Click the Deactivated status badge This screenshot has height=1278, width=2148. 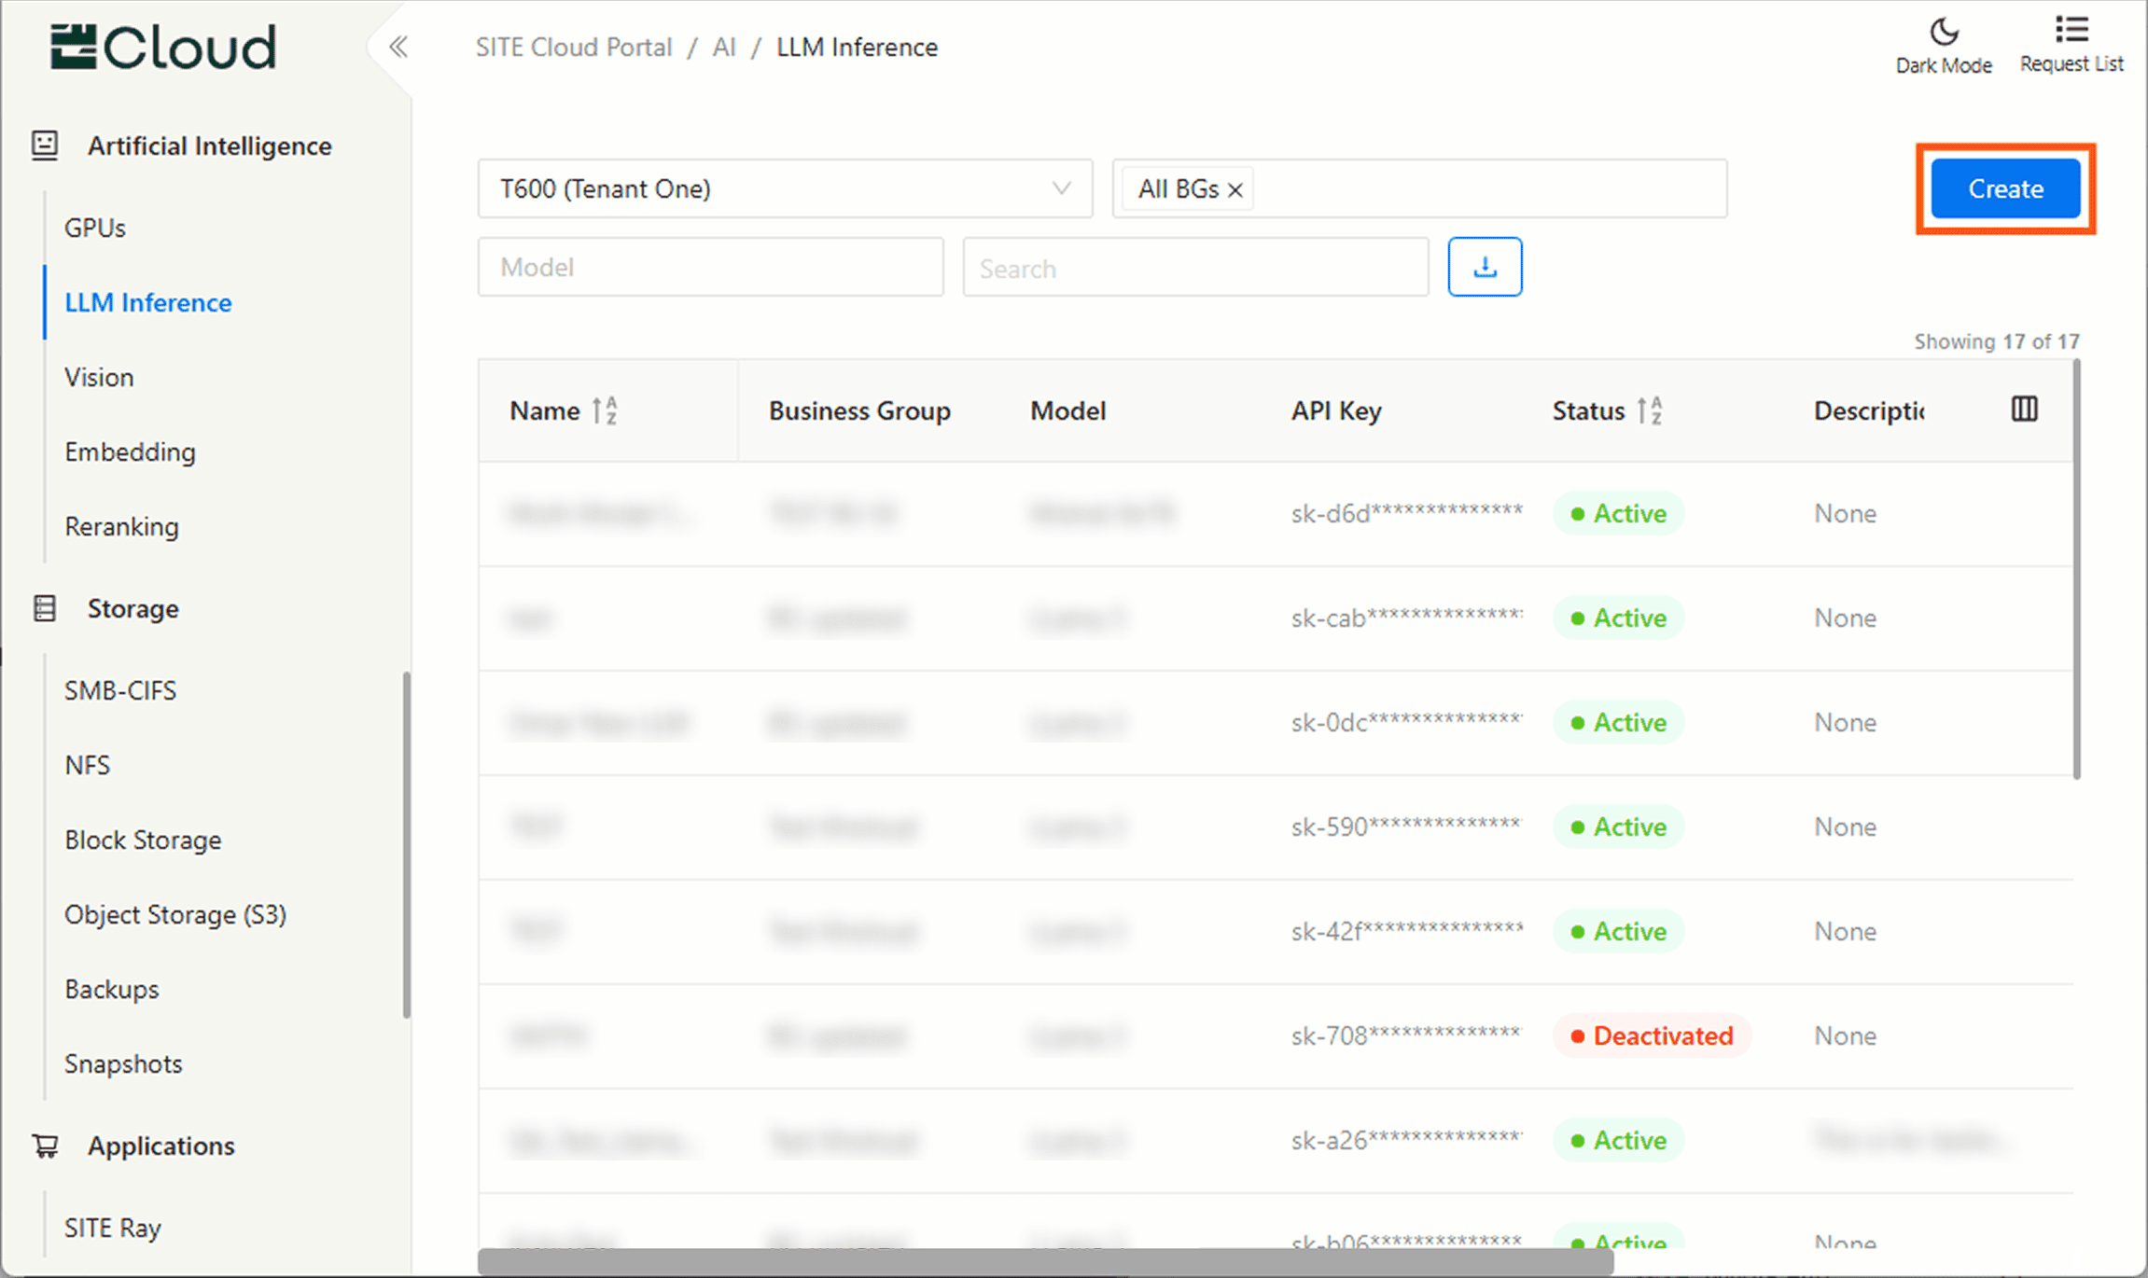click(1652, 1035)
